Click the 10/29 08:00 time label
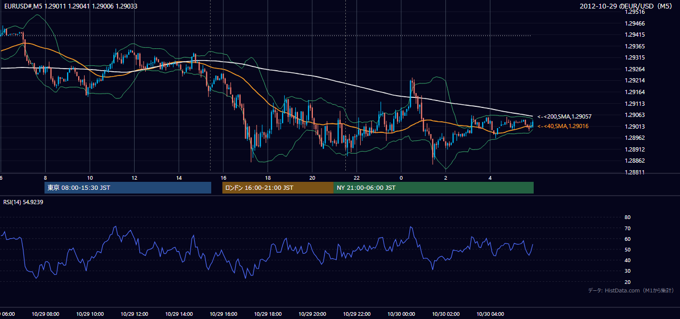The height and width of the screenshot is (319, 680). click(45, 314)
